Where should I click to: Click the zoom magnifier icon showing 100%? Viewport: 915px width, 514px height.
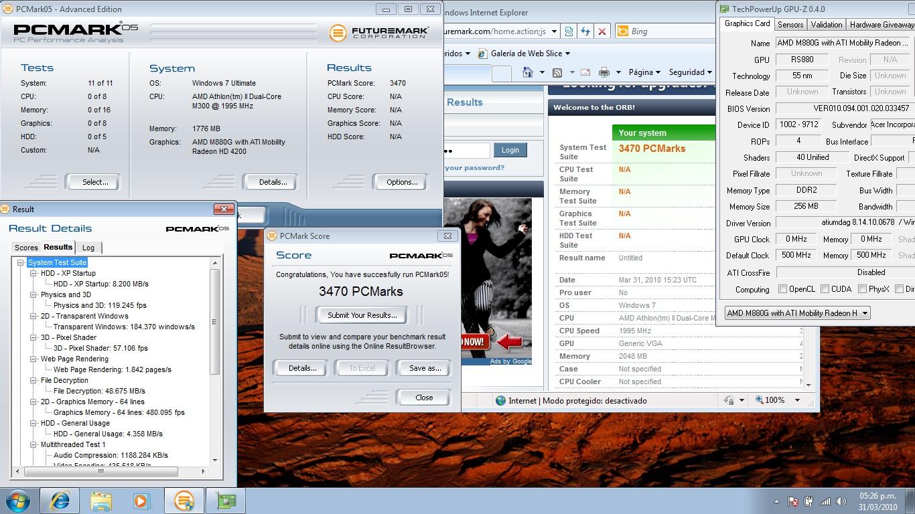760,400
